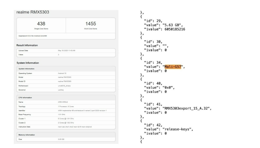The width and height of the screenshot is (260, 148).
Task: Click the Governor row
Action: 66,90
